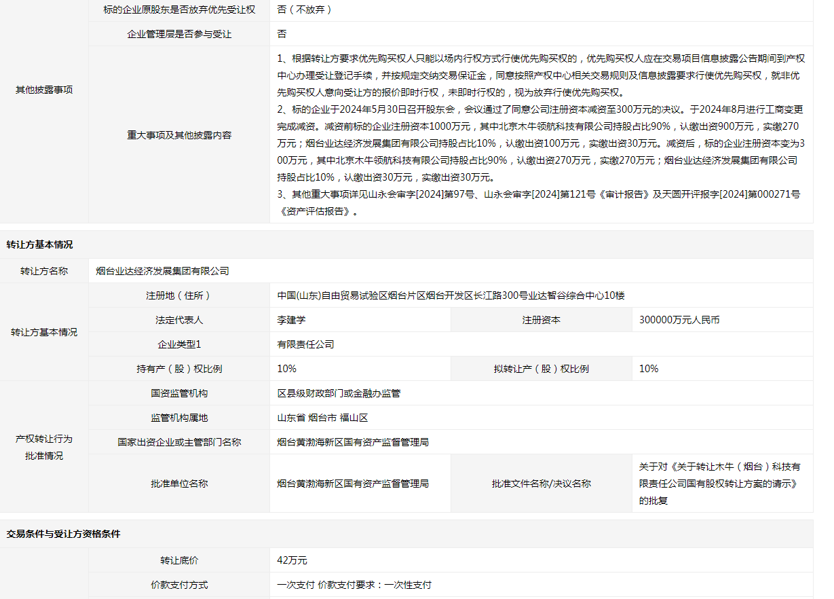
Task: Select the "10%" value for 拟转让产（股）权比例
Action: (649, 369)
